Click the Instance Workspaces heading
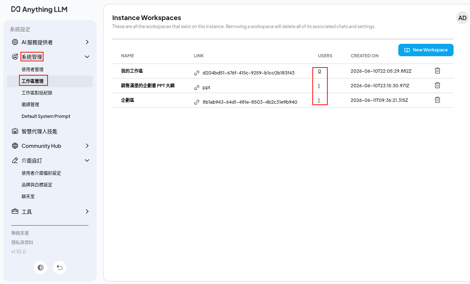 coord(147,18)
